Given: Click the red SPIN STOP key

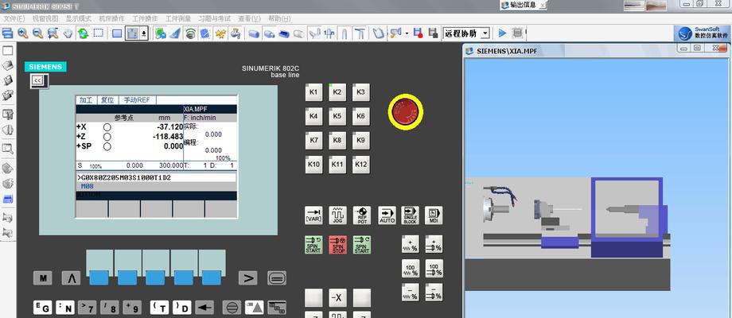Looking at the screenshot, I should pyautogui.click(x=338, y=245).
